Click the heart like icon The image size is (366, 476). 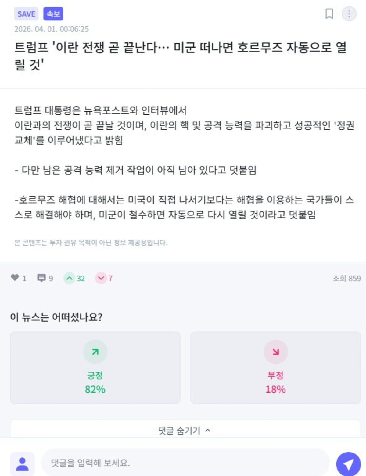15,278
